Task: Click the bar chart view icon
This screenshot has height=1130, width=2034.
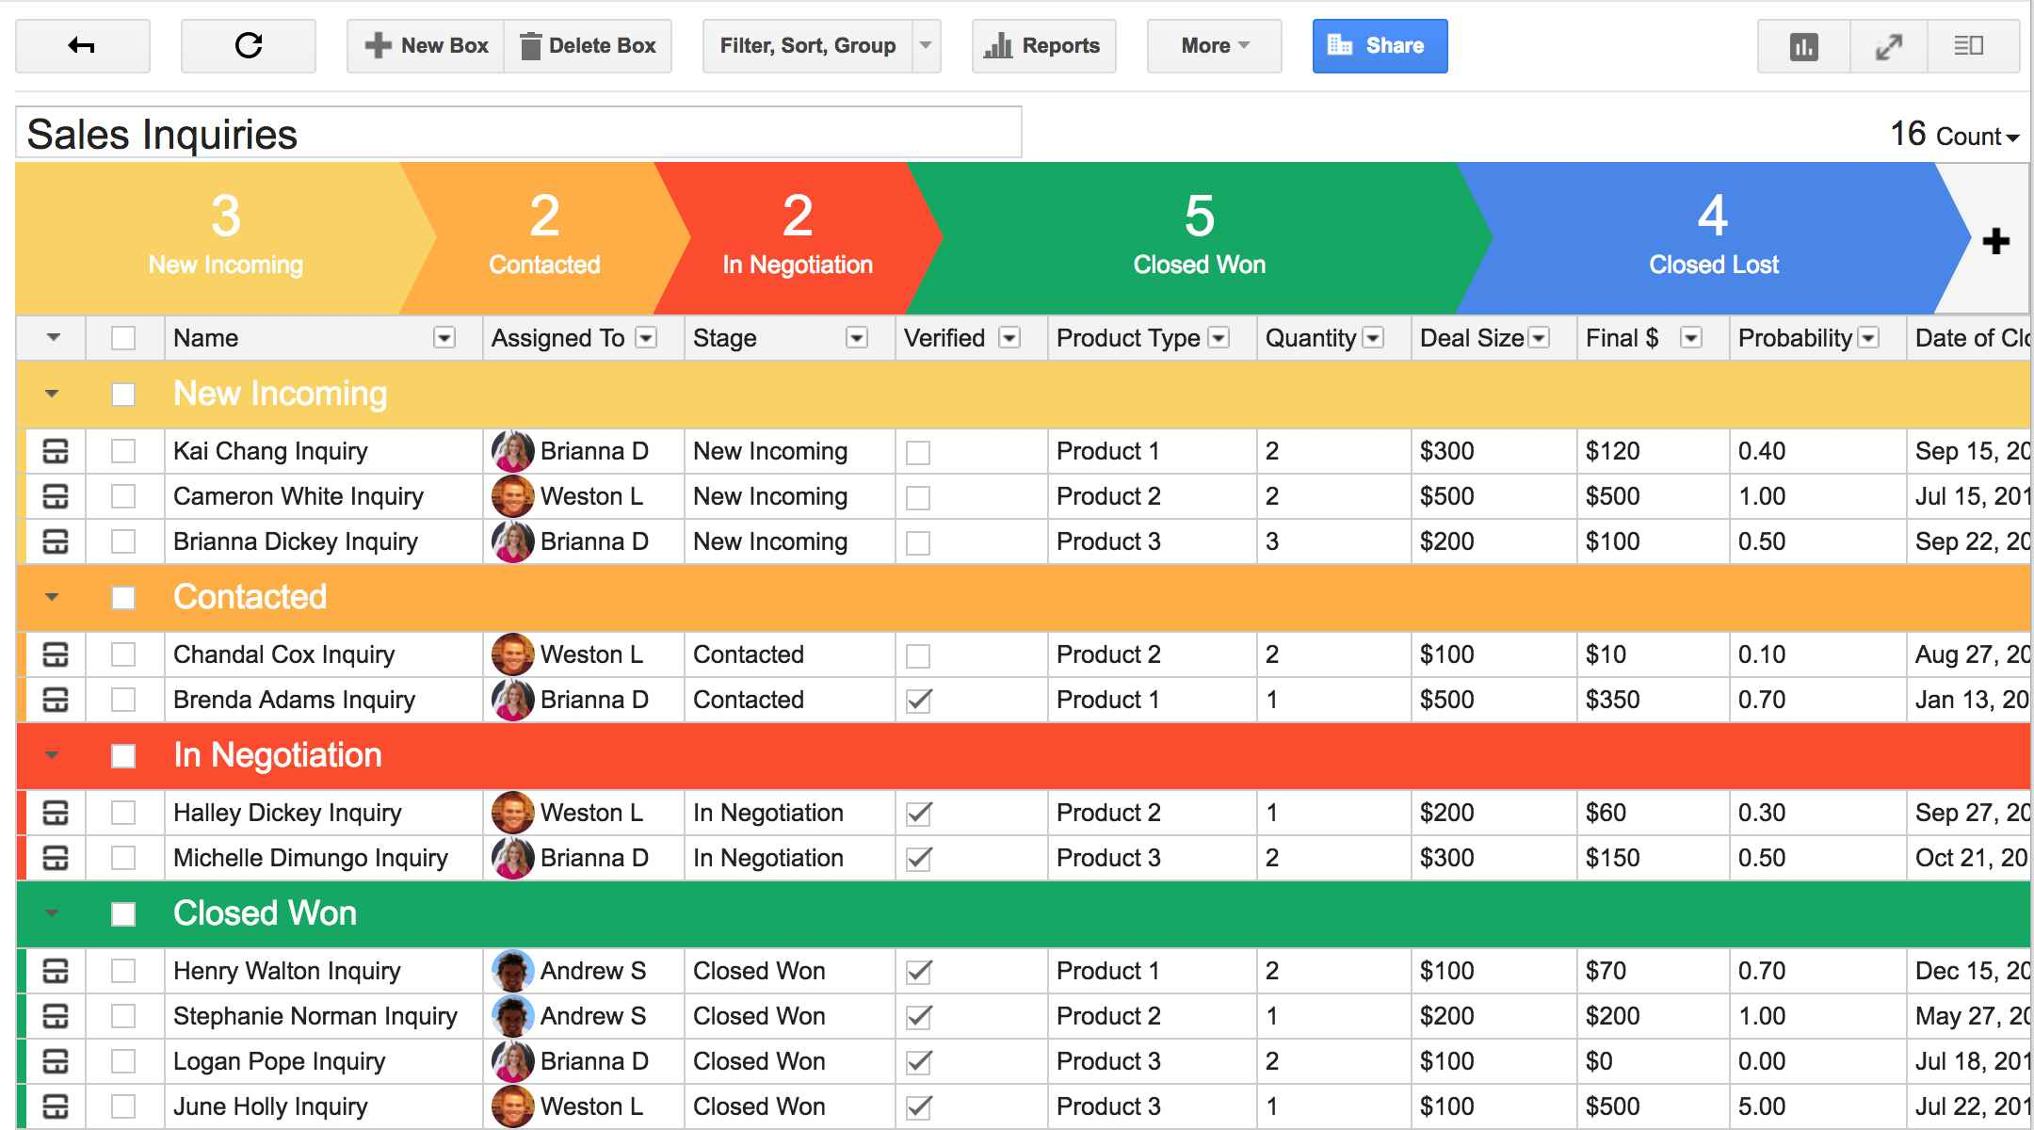Action: (x=1807, y=46)
